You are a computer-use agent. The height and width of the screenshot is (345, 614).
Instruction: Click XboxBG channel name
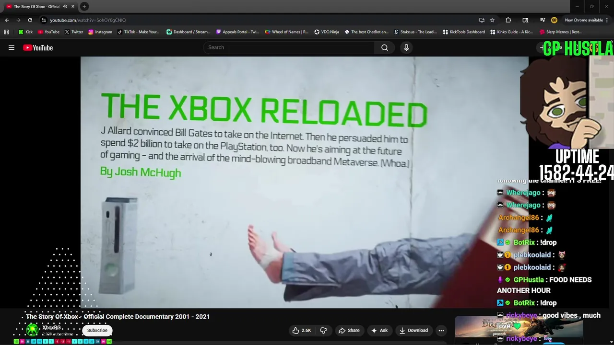point(51,328)
